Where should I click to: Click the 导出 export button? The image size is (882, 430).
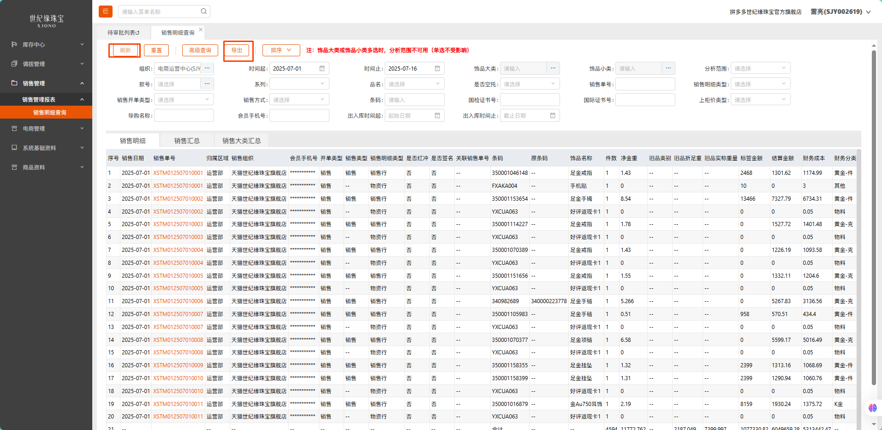pos(237,50)
